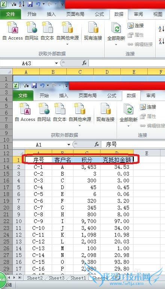
Task: Select the Sheet1 worksheet tab
Action: (78, 278)
